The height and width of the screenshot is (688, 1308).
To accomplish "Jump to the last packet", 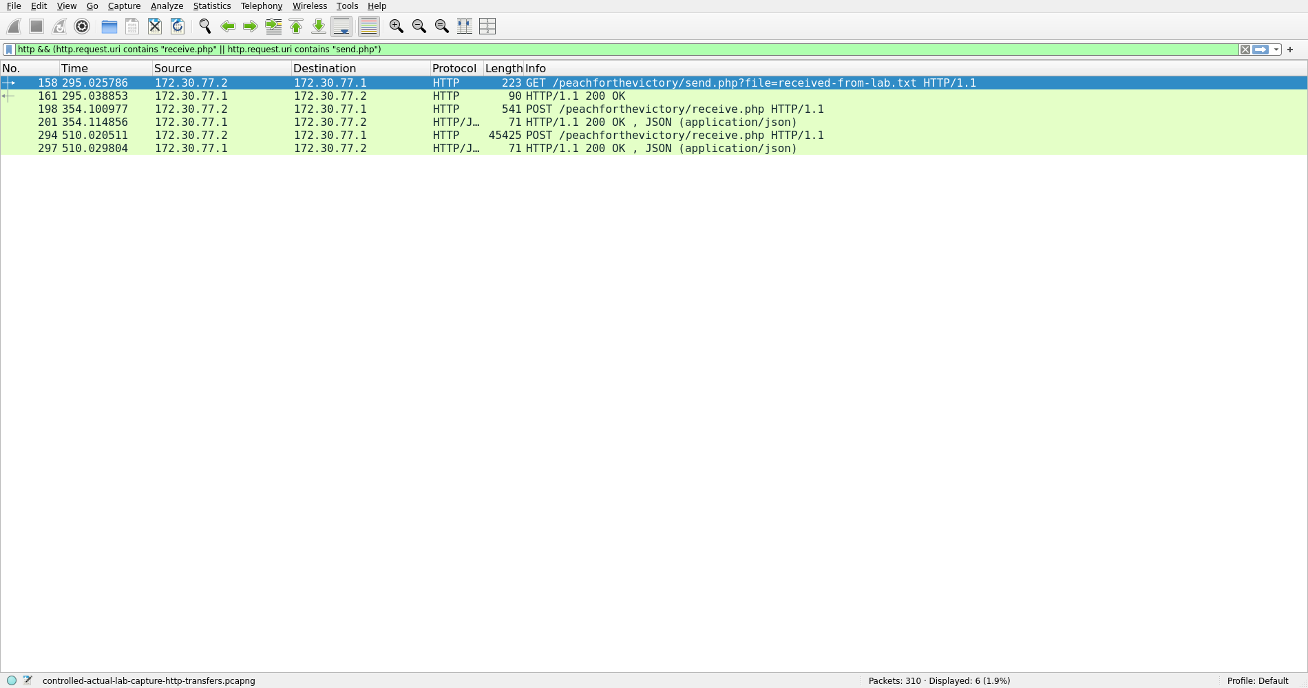I will coord(319,27).
